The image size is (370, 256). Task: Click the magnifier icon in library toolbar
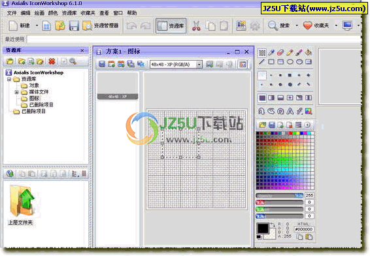coord(73,61)
